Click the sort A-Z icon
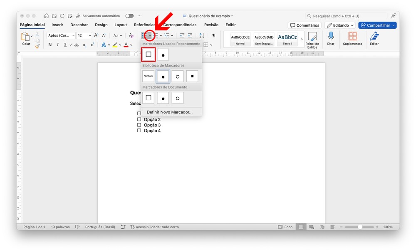The image size is (416, 252). tap(202, 35)
